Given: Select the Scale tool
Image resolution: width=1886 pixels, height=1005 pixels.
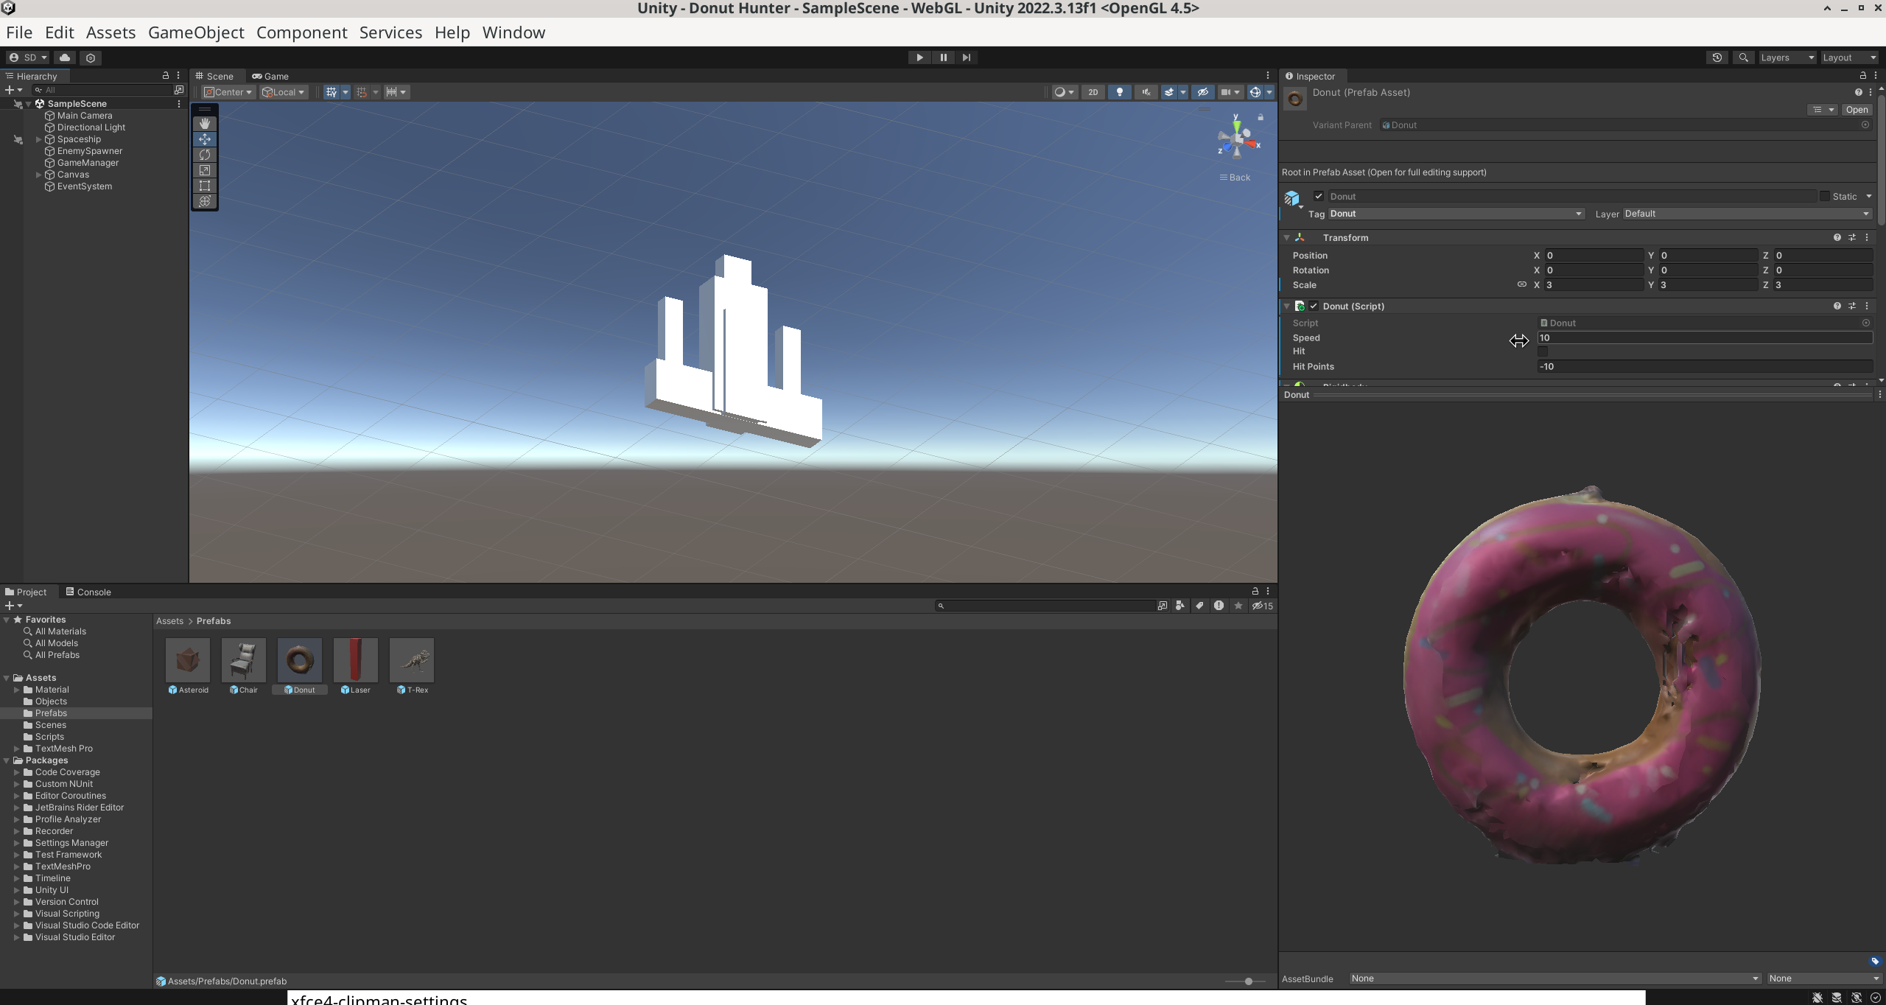Looking at the screenshot, I should tap(205, 170).
